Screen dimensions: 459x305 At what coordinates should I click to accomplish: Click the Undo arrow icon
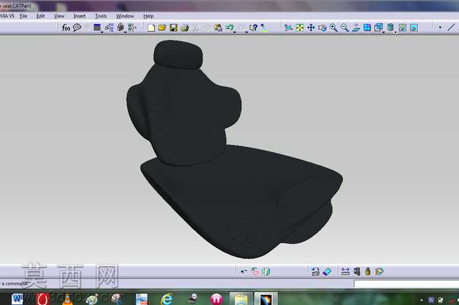[229, 28]
